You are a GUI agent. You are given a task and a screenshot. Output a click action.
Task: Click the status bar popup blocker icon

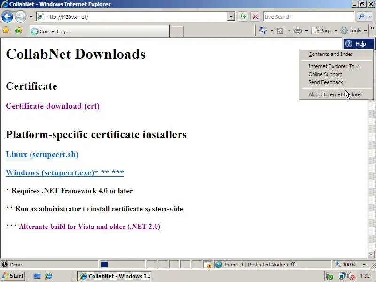[x=208, y=265]
